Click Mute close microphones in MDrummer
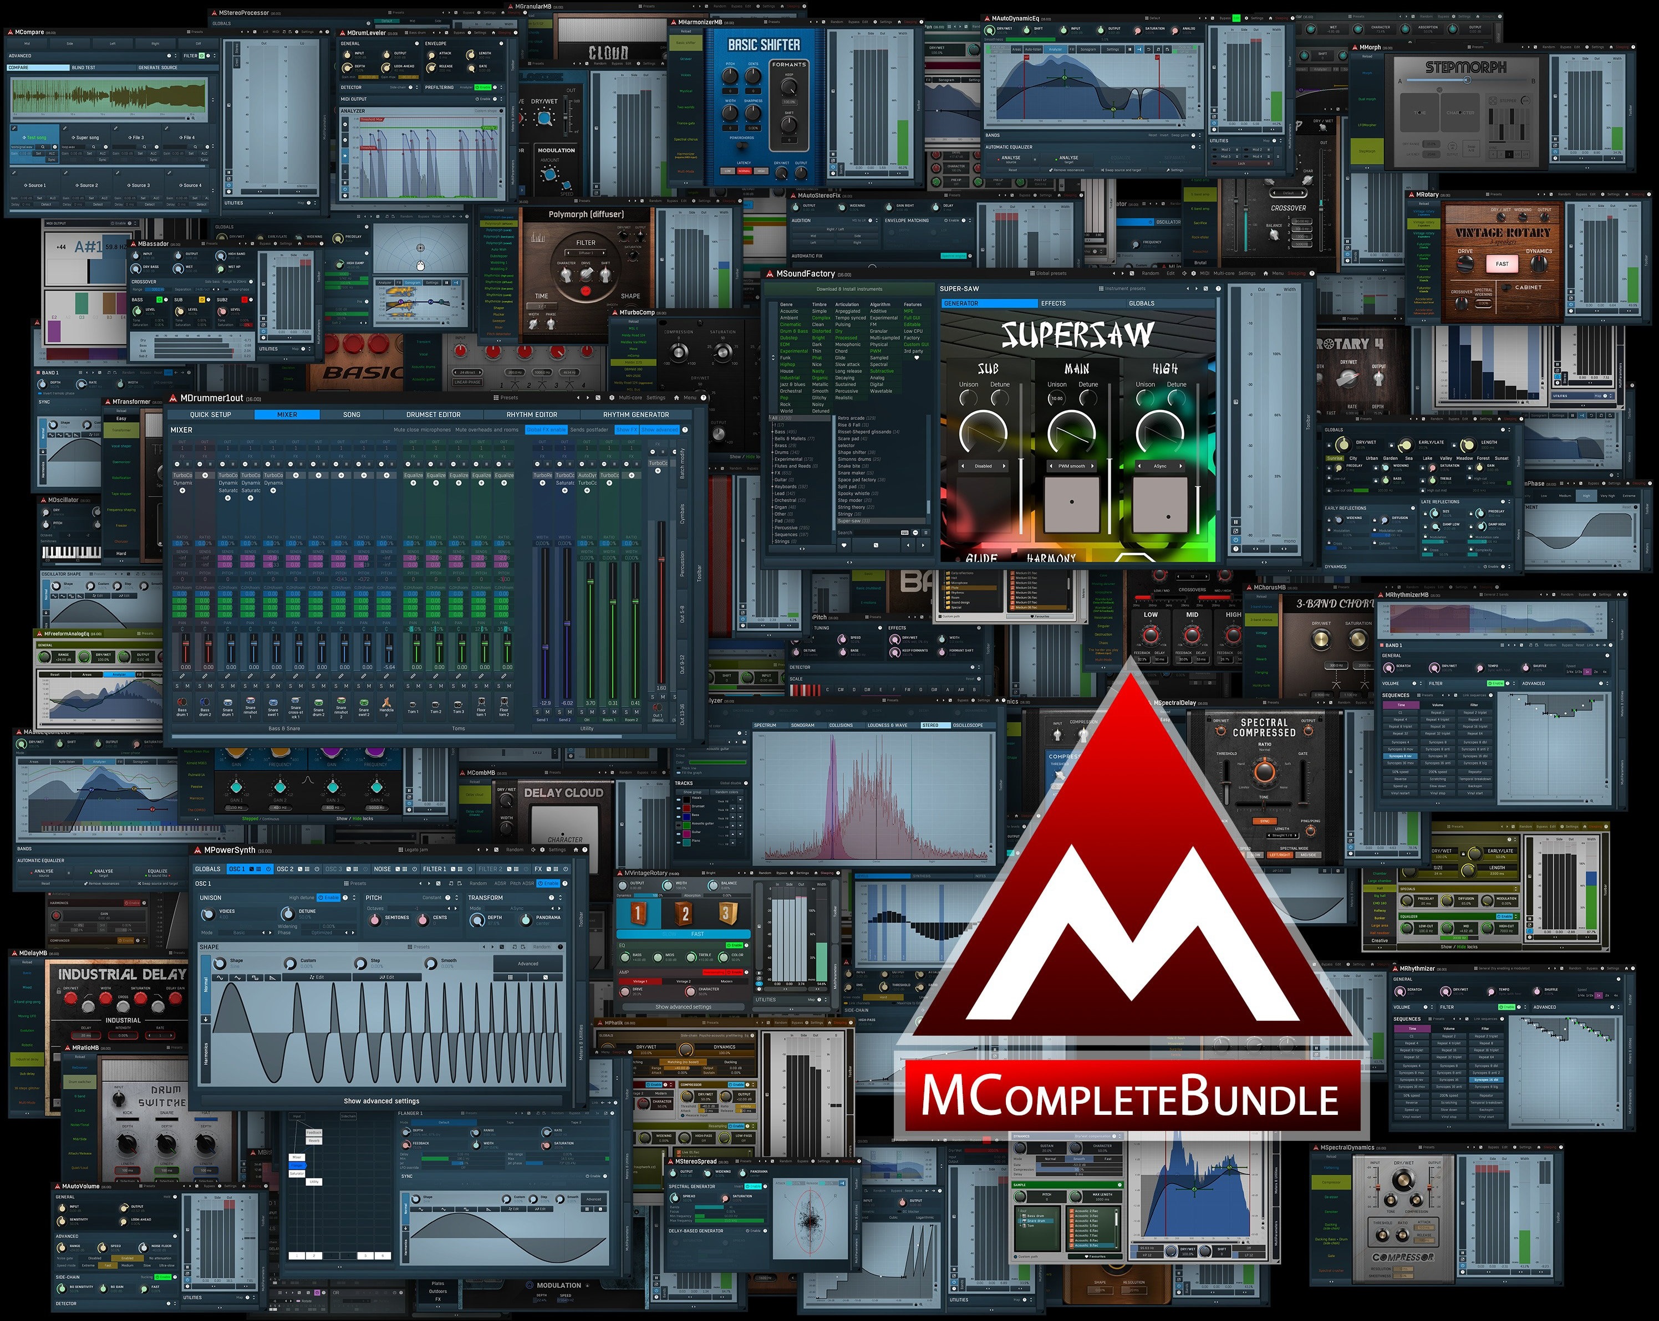The width and height of the screenshot is (1659, 1321). pyautogui.click(x=423, y=430)
